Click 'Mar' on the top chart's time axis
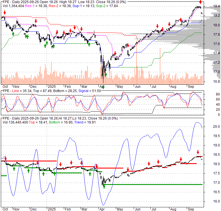Image resolution: width=221 pixels, height=211 pixels. click(x=84, y=87)
